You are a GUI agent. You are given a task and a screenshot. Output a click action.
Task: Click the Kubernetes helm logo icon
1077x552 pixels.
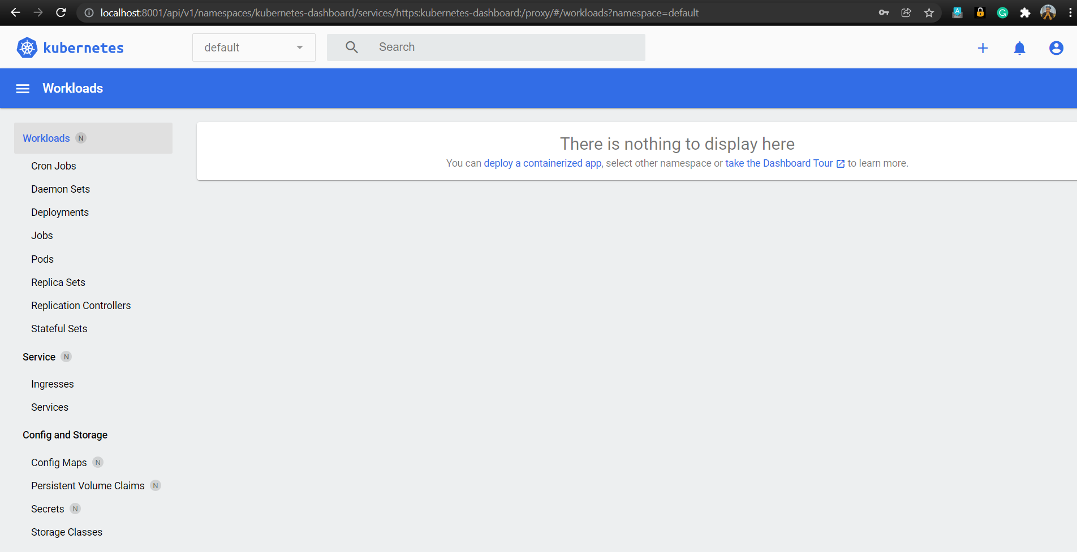pyautogui.click(x=27, y=48)
